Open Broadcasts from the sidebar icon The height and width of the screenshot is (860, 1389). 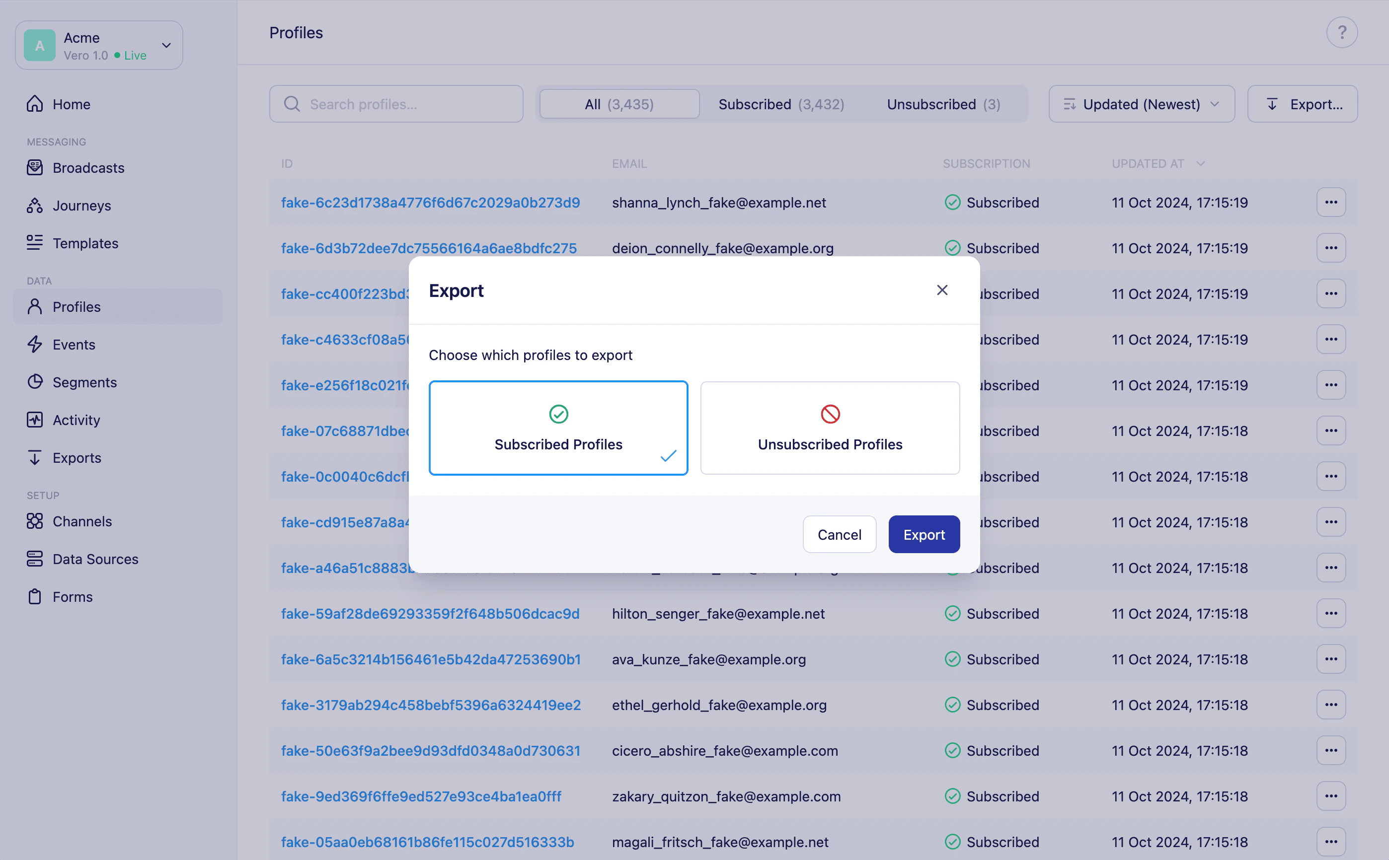click(x=35, y=167)
